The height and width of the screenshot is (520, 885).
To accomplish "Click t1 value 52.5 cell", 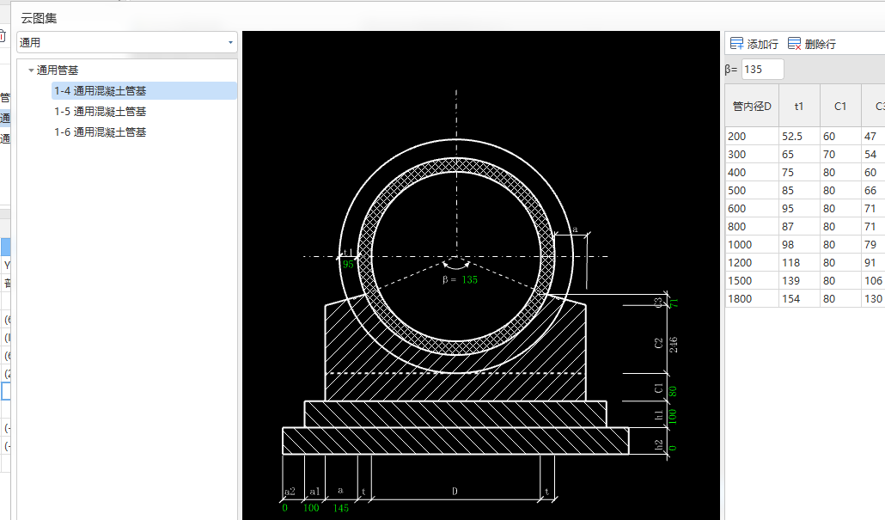I will [x=799, y=136].
